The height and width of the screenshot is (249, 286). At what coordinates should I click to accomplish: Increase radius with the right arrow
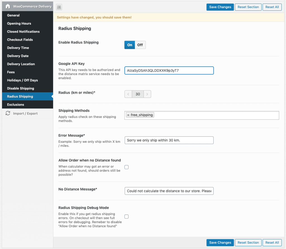pos(147,94)
